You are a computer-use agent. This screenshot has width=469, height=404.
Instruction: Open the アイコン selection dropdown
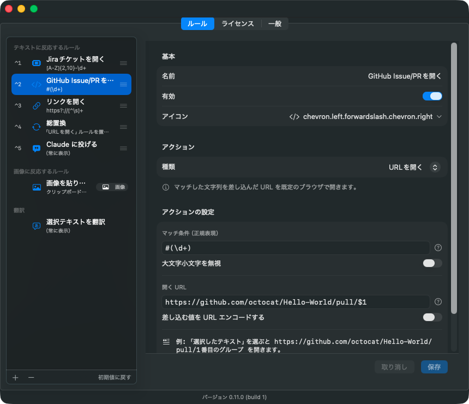[x=365, y=116]
